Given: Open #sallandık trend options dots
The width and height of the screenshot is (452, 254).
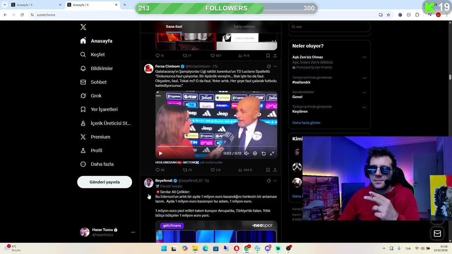Looking at the screenshot, I should coord(364,78).
